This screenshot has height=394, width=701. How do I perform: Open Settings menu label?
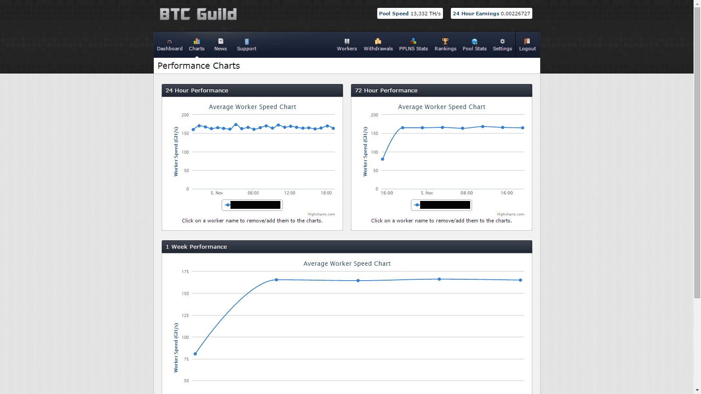coord(503,49)
